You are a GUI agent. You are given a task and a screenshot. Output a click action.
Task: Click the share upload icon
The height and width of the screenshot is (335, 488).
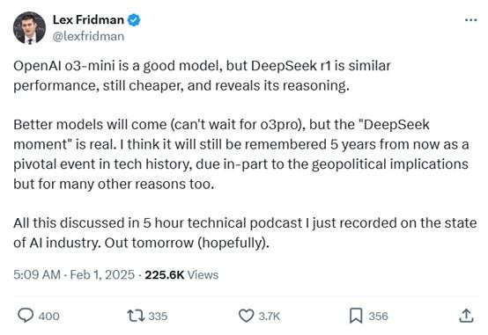(x=466, y=316)
